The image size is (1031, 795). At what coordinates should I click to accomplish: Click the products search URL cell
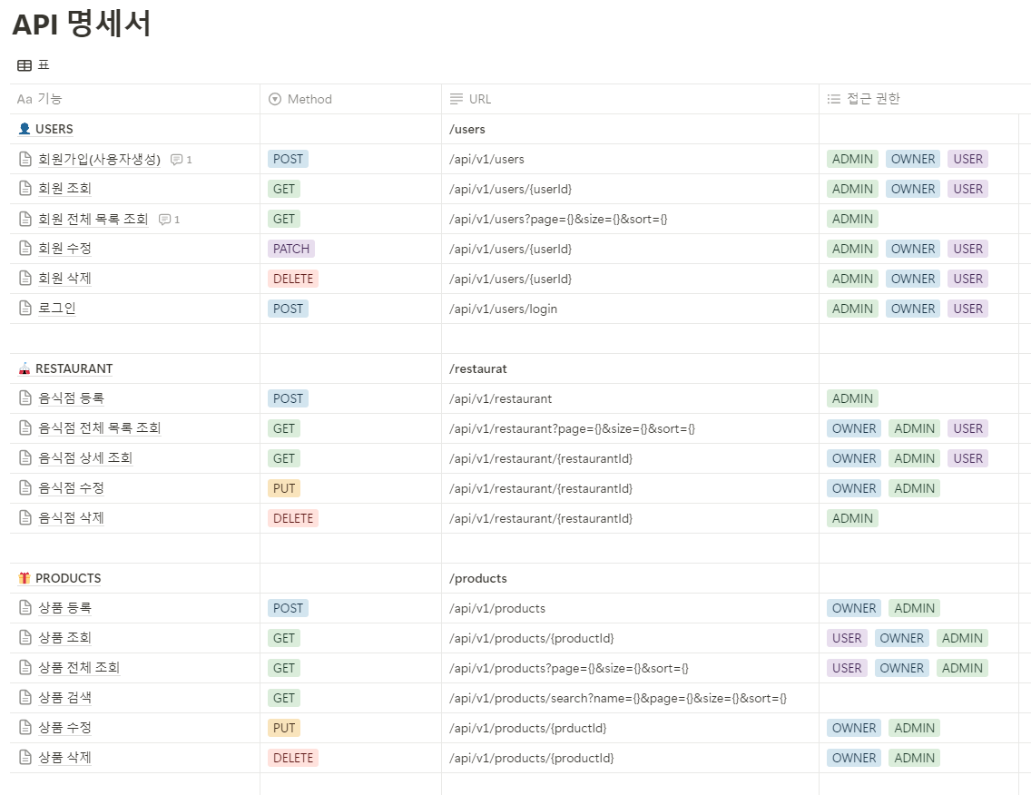(630, 698)
